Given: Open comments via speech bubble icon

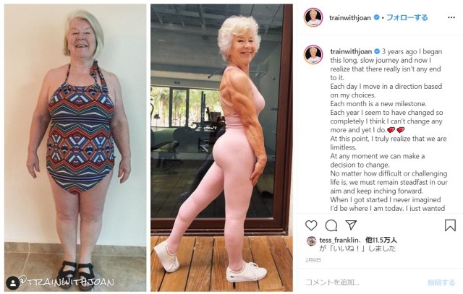Looking at the screenshot, I should click(x=331, y=225).
